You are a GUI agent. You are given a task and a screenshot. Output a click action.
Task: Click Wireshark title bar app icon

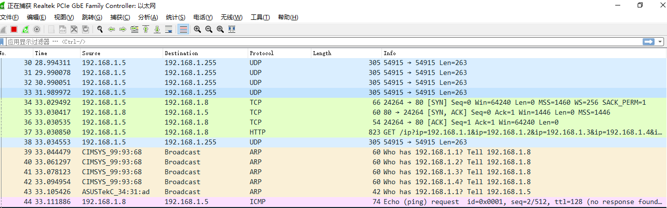pyautogui.click(x=2, y=5)
